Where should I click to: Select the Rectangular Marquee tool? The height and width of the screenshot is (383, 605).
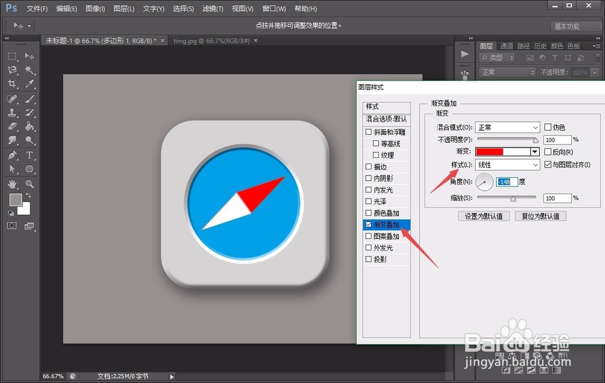pyautogui.click(x=12, y=56)
